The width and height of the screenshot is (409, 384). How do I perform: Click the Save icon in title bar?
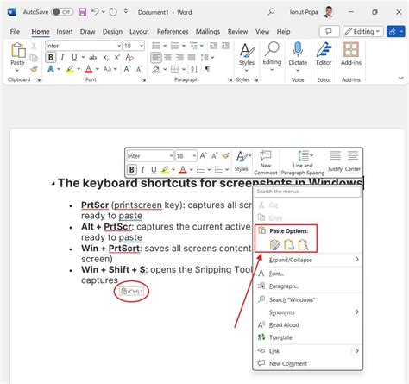(82, 12)
